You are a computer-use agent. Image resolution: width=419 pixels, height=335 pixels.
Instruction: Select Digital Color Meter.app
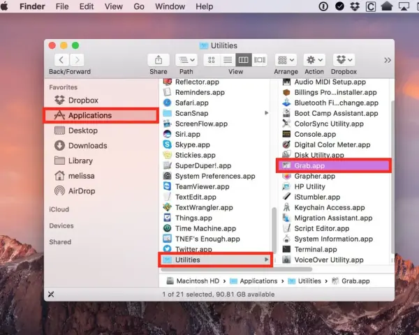[335, 144]
